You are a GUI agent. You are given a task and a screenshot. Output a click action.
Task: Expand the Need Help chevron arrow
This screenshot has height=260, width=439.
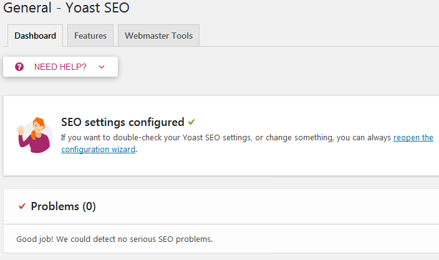click(102, 67)
